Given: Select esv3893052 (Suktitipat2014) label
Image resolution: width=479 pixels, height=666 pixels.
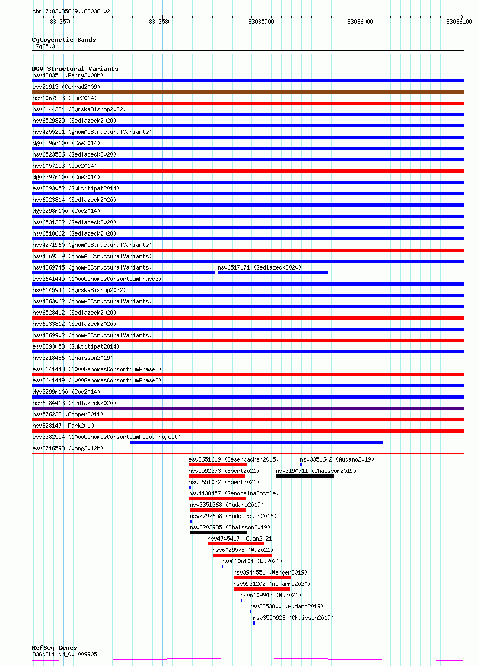Looking at the screenshot, I should point(76,188).
